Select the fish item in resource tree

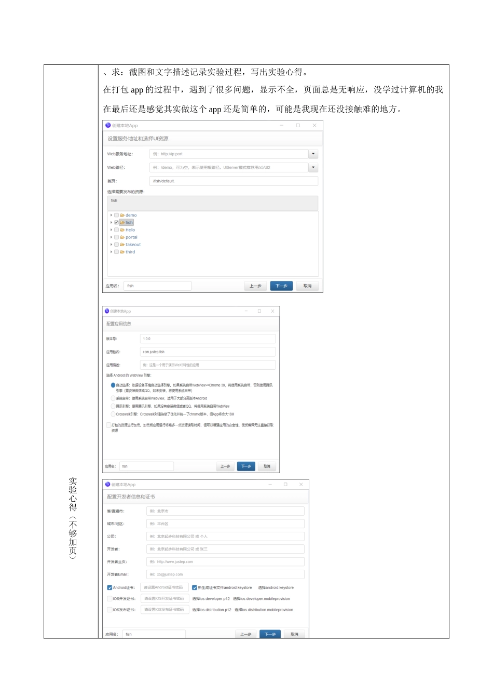pos(129,222)
